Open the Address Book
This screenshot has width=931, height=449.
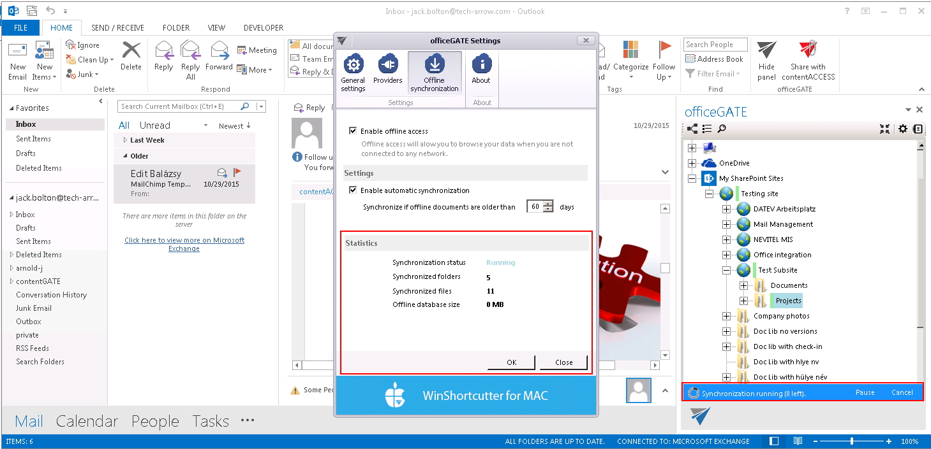pos(714,59)
